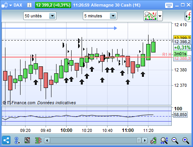Click the 09:20 time axis label
The height and width of the screenshot is (147, 193).
pos(25,130)
